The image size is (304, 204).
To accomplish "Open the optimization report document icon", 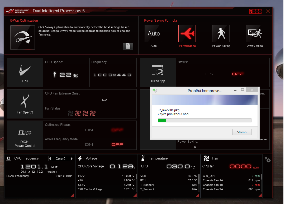I will (128, 46).
